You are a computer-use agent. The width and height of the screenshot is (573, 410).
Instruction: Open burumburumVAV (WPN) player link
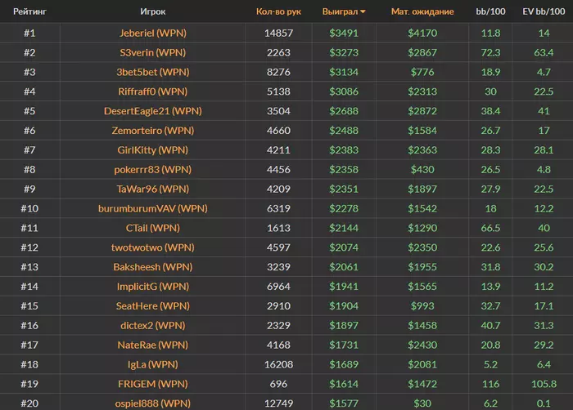pyautogui.click(x=153, y=209)
